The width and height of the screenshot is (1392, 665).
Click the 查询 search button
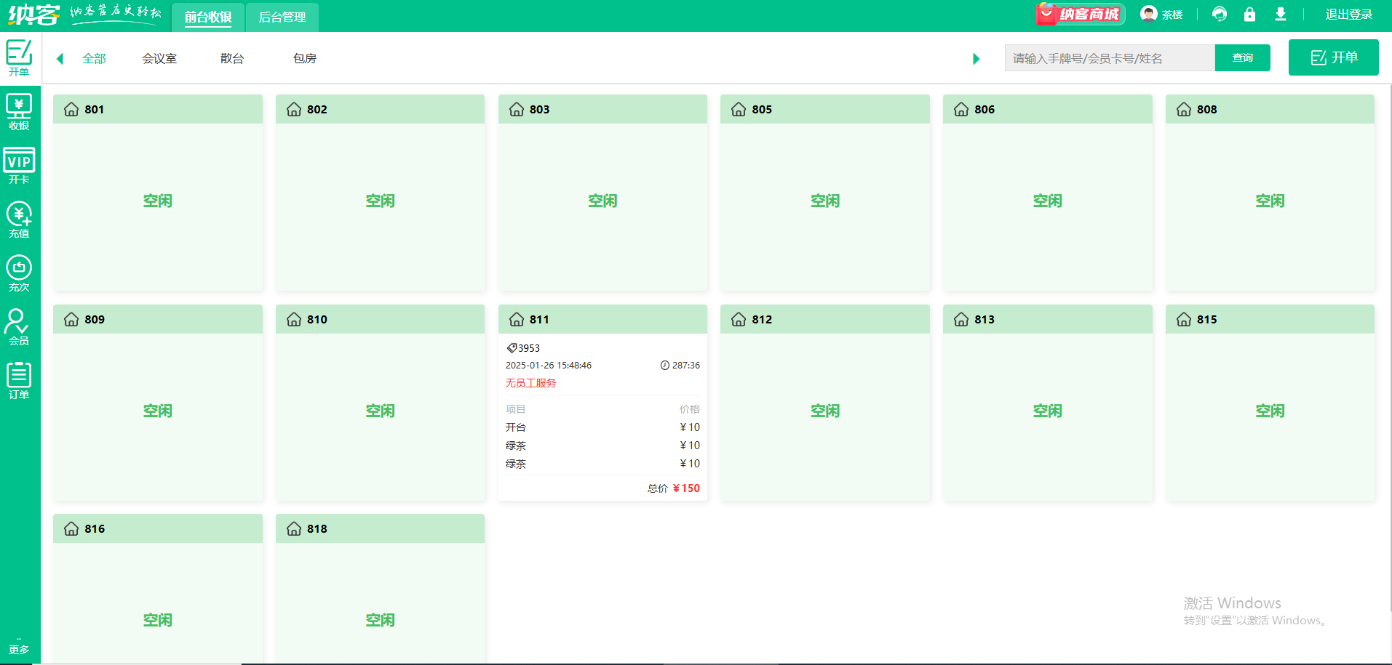(1243, 58)
